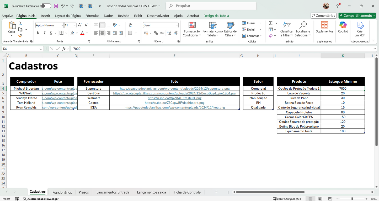The width and height of the screenshot is (379, 201).
Task: Click the Suplementos icon
Action: [324, 28]
